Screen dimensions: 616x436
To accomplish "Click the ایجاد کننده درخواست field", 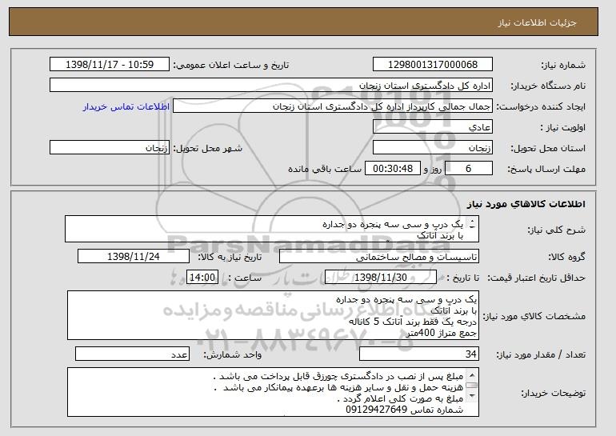I will (x=333, y=106).
